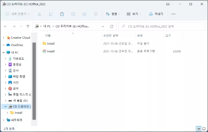
Task: Expand Install subfolder in sidebar tree
Action: [x=7, y=113]
